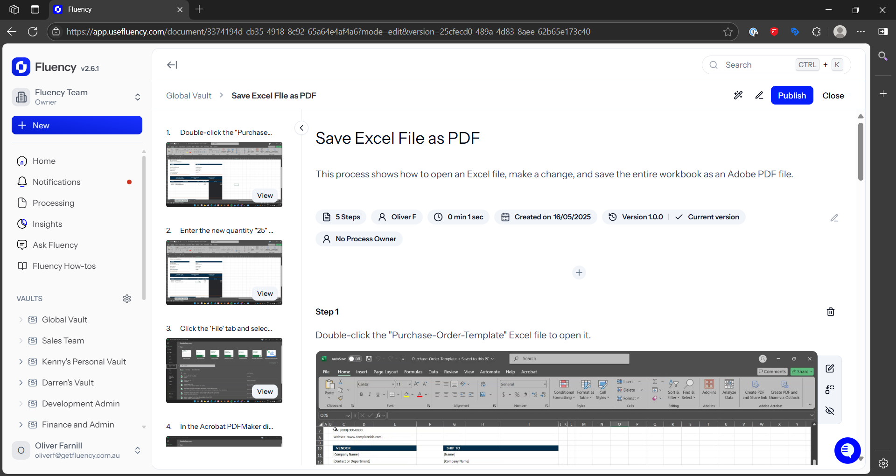The width and height of the screenshot is (896, 476).
Task: View the step 1 thumbnail
Action: coord(265,196)
